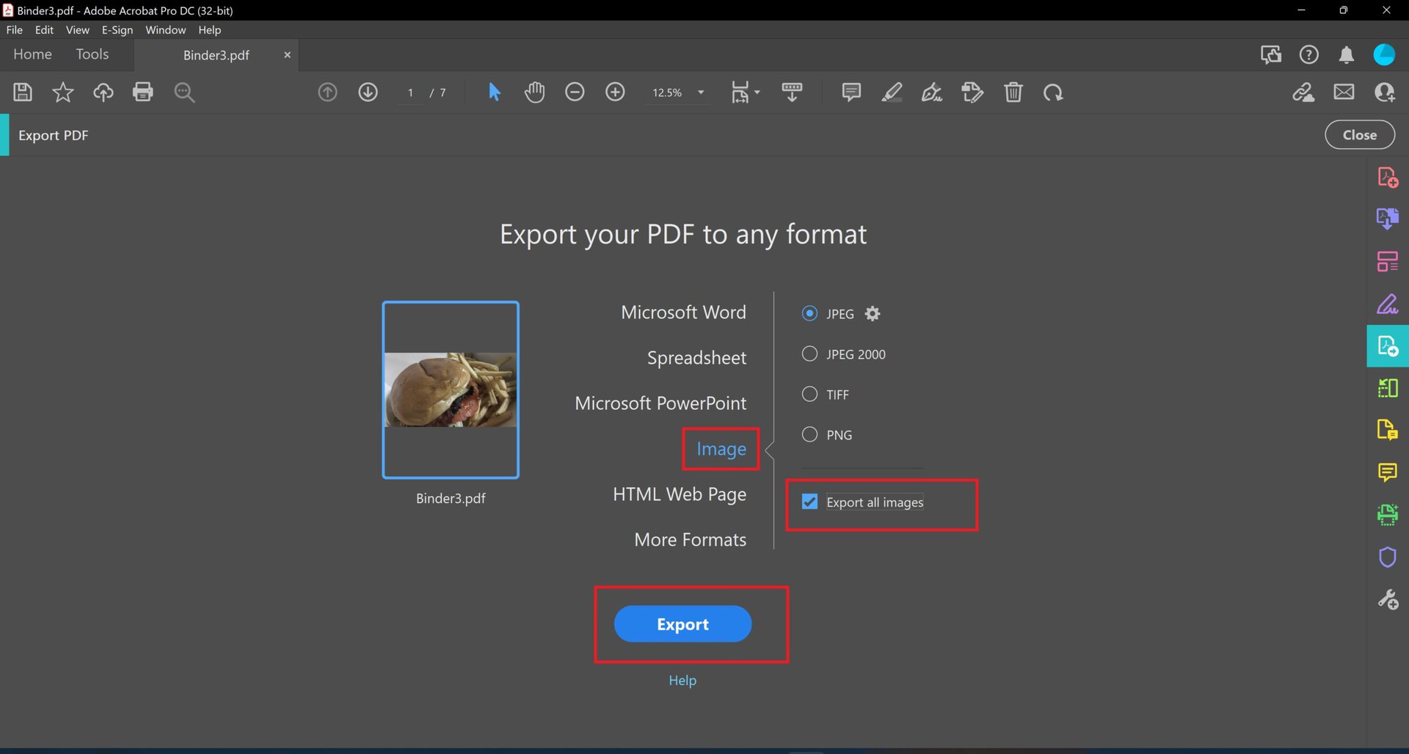This screenshot has width=1409, height=754.
Task: Go to previous page arrow
Action: pos(327,92)
